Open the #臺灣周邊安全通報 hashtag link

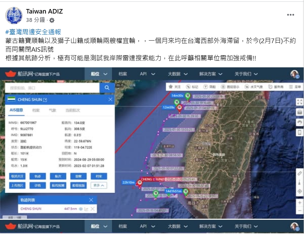33,32
